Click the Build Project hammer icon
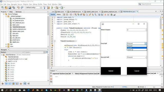The width and height of the screenshot is (164, 92). [44, 7]
